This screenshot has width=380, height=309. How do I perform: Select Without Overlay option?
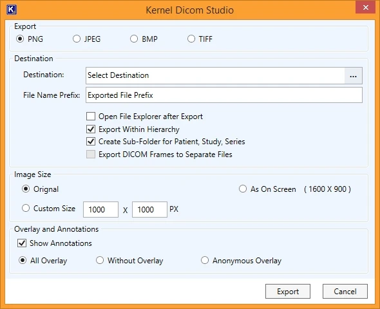pos(100,260)
